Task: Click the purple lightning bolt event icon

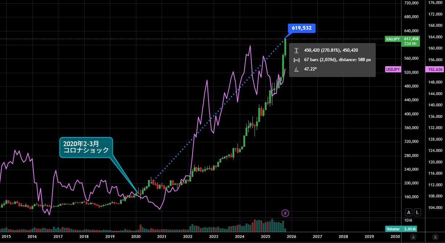Action: (x=285, y=213)
